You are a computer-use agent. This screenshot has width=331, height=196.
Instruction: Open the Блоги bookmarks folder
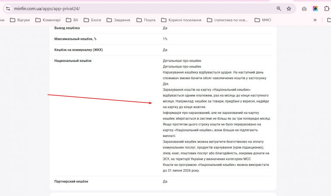(x=92, y=20)
